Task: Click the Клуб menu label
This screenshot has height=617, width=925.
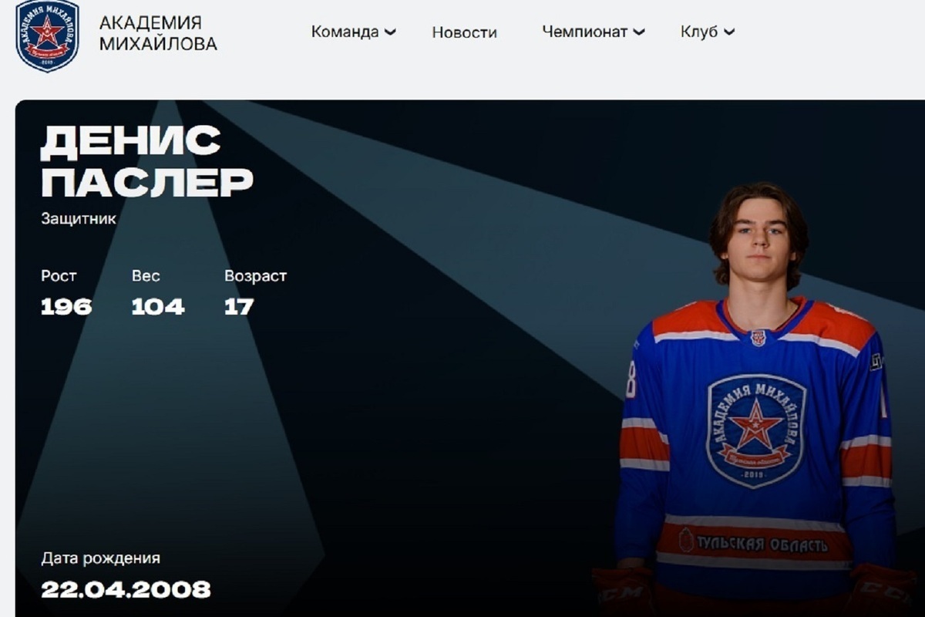Action: pyautogui.click(x=699, y=32)
